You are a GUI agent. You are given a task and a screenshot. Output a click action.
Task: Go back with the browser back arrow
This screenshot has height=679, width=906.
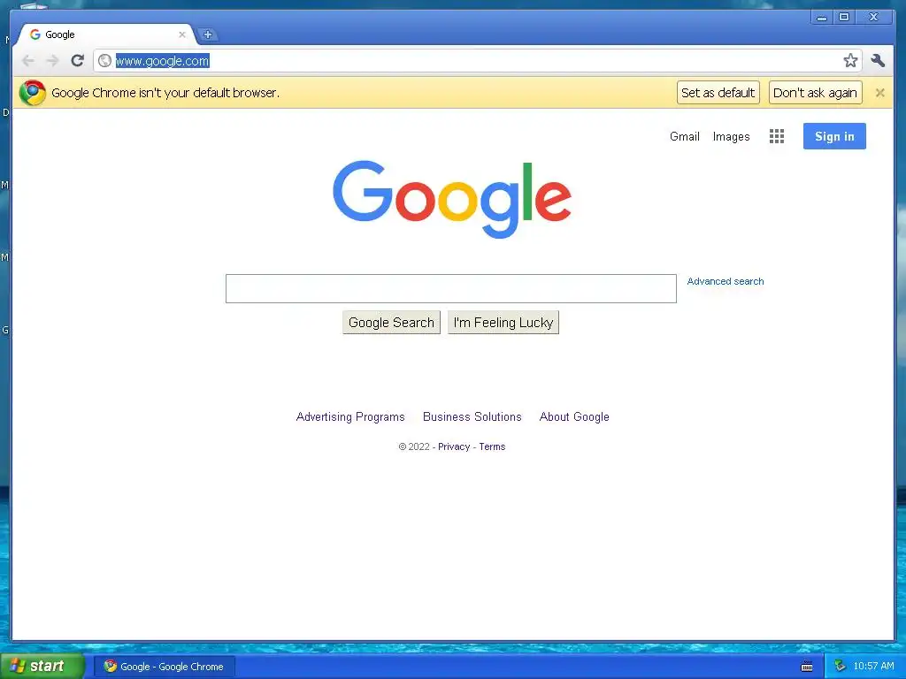coord(27,61)
